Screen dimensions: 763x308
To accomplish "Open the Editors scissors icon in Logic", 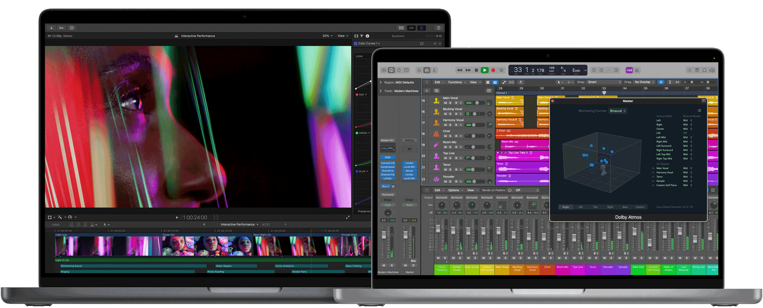I will pos(435,70).
